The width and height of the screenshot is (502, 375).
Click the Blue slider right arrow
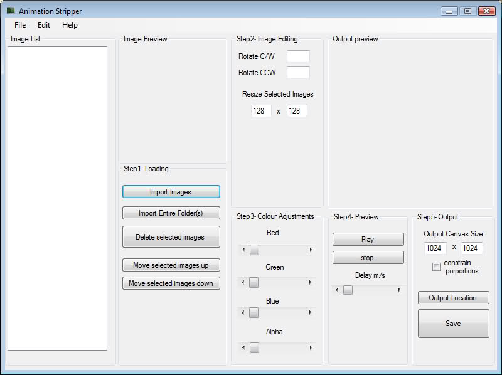click(310, 313)
